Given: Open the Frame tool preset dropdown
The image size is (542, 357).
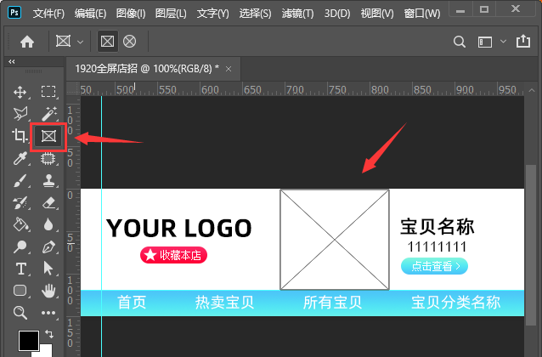Looking at the screenshot, I should [x=80, y=42].
